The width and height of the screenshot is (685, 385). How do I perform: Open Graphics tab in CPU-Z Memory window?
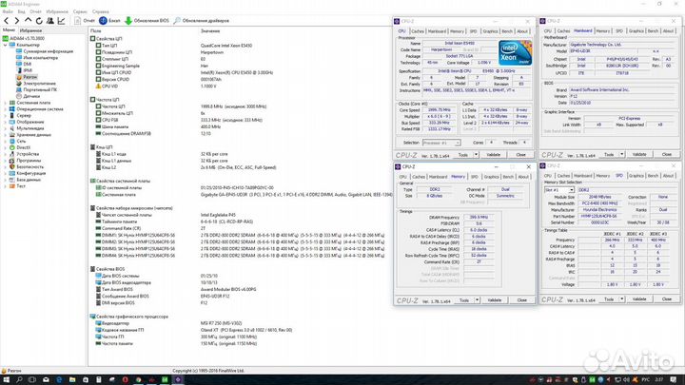pyautogui.click(x=492, y=177)
